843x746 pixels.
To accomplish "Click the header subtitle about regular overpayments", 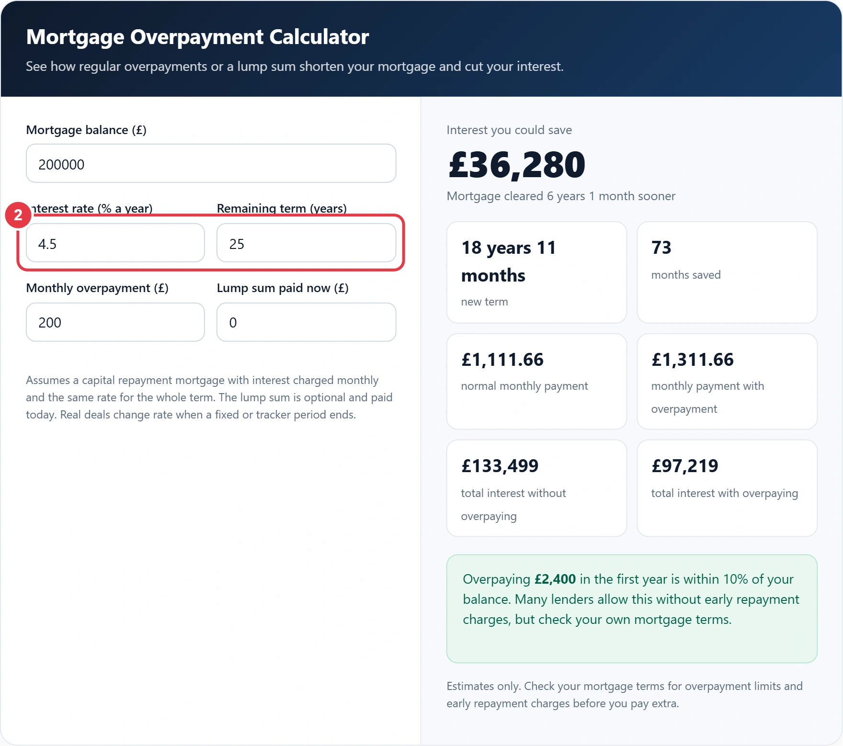I will (295, 66).
